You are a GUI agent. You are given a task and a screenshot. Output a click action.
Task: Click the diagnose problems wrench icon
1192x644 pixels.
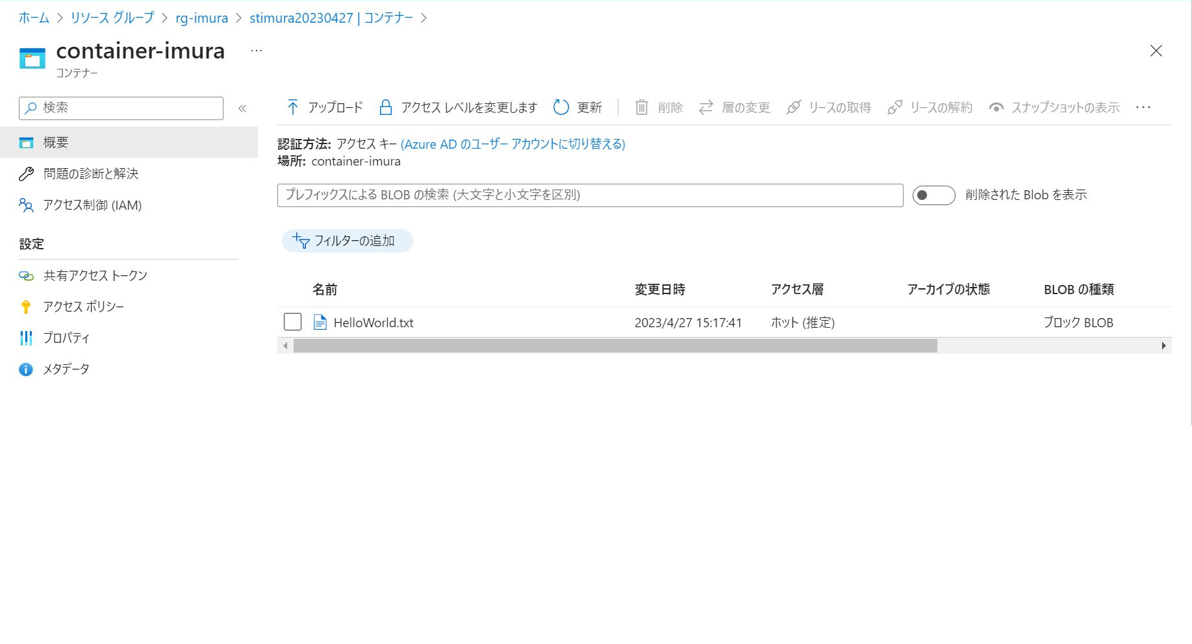[x=26, y=174]
